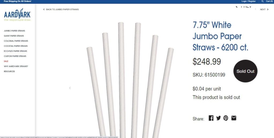Browse Eco-Flex Paper Straws
This screenshot has width=274, height=138.
[x=16, y=51]
